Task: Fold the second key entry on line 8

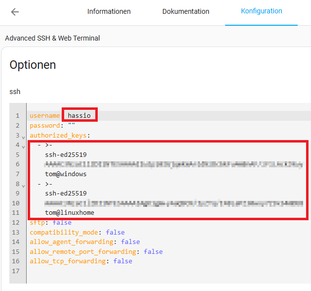Action: (23, 185)
